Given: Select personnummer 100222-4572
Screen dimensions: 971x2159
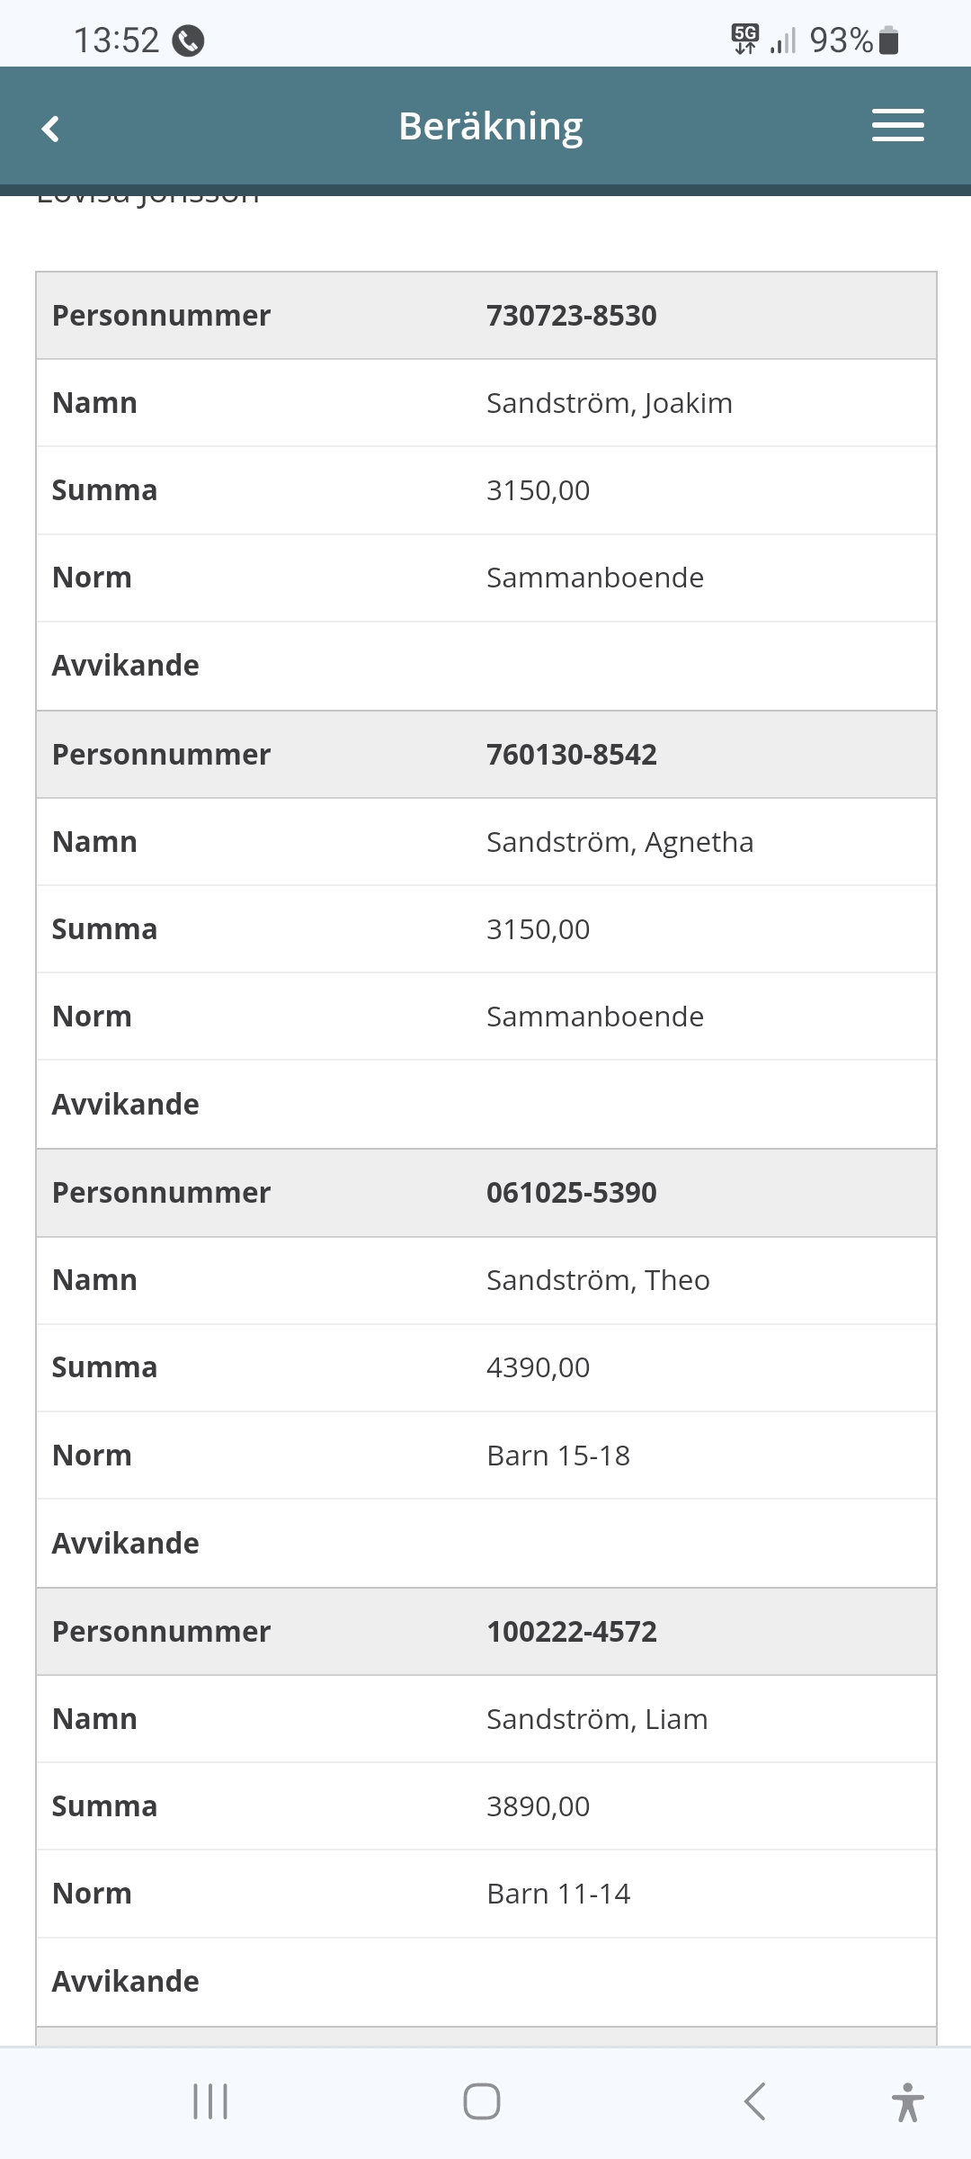Looking at the screenshot, I should (x=571, y=1632).
